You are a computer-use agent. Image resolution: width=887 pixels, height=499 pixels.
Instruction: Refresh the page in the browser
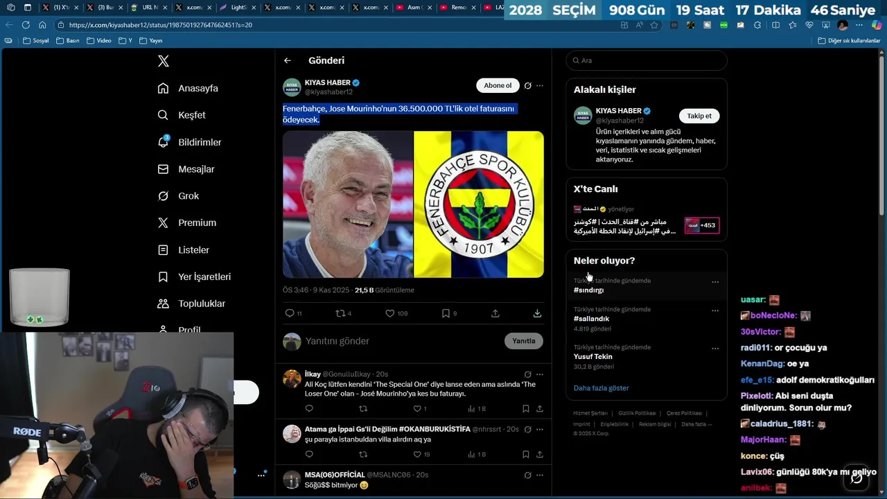[x=26, y=25]
